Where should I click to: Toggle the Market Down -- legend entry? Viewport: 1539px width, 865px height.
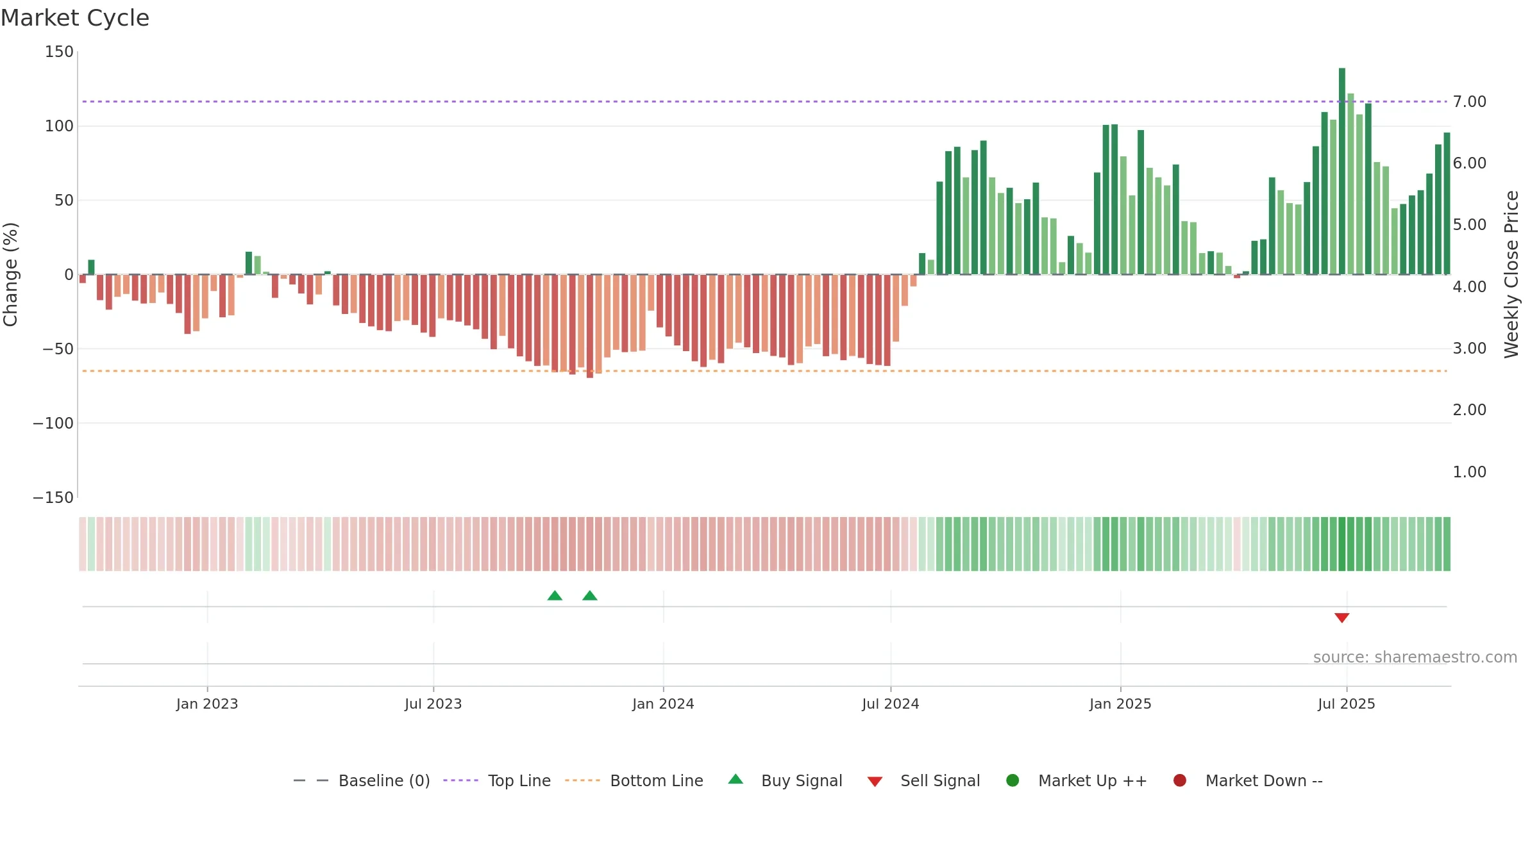[1248, 780]
